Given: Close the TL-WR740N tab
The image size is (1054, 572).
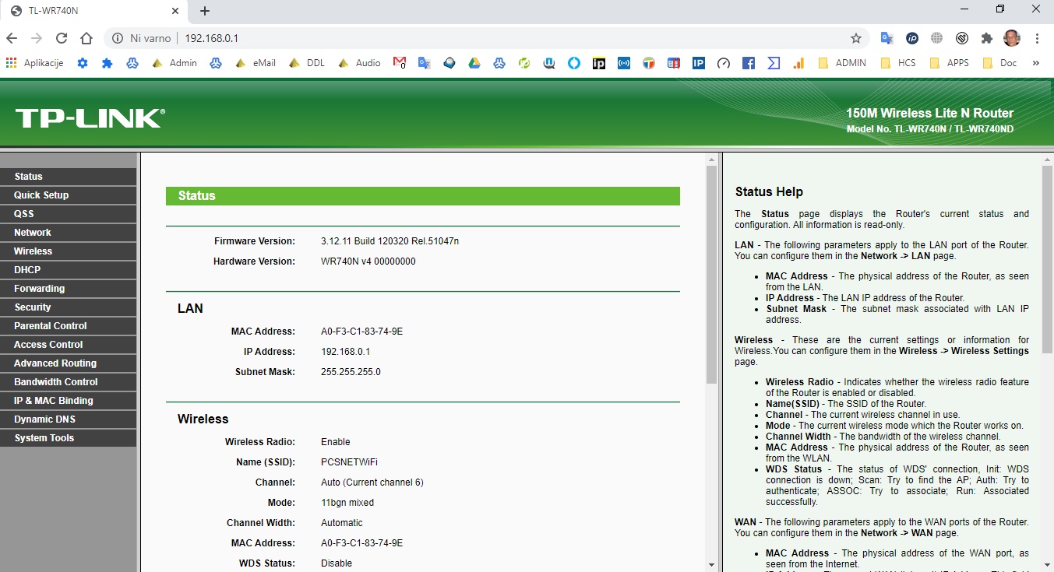Looking at the screenshot, I should coord(175,11).
